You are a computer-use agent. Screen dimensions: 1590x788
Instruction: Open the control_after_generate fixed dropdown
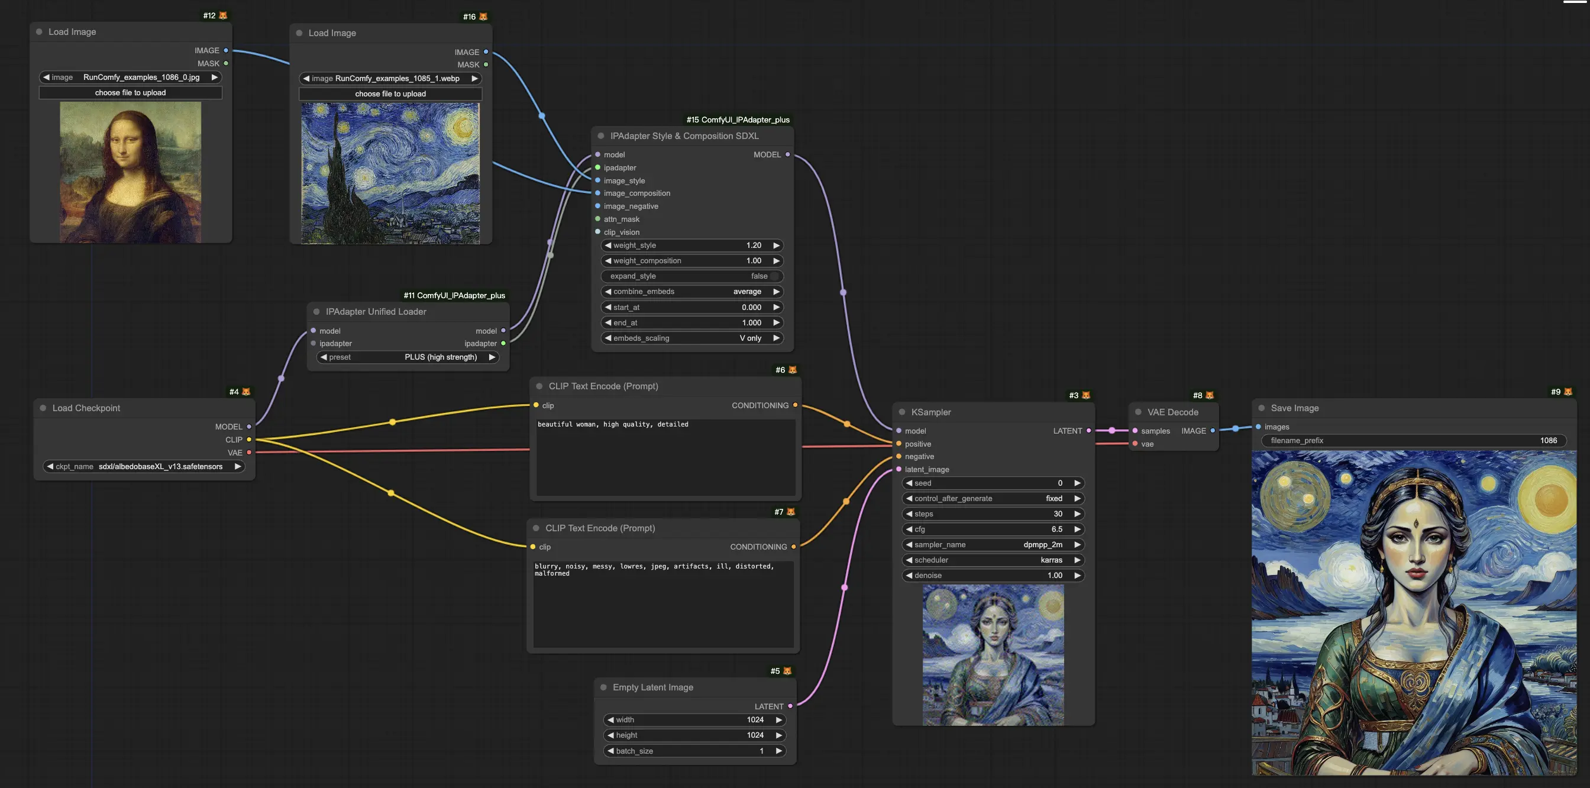click(x=993, y=498)
